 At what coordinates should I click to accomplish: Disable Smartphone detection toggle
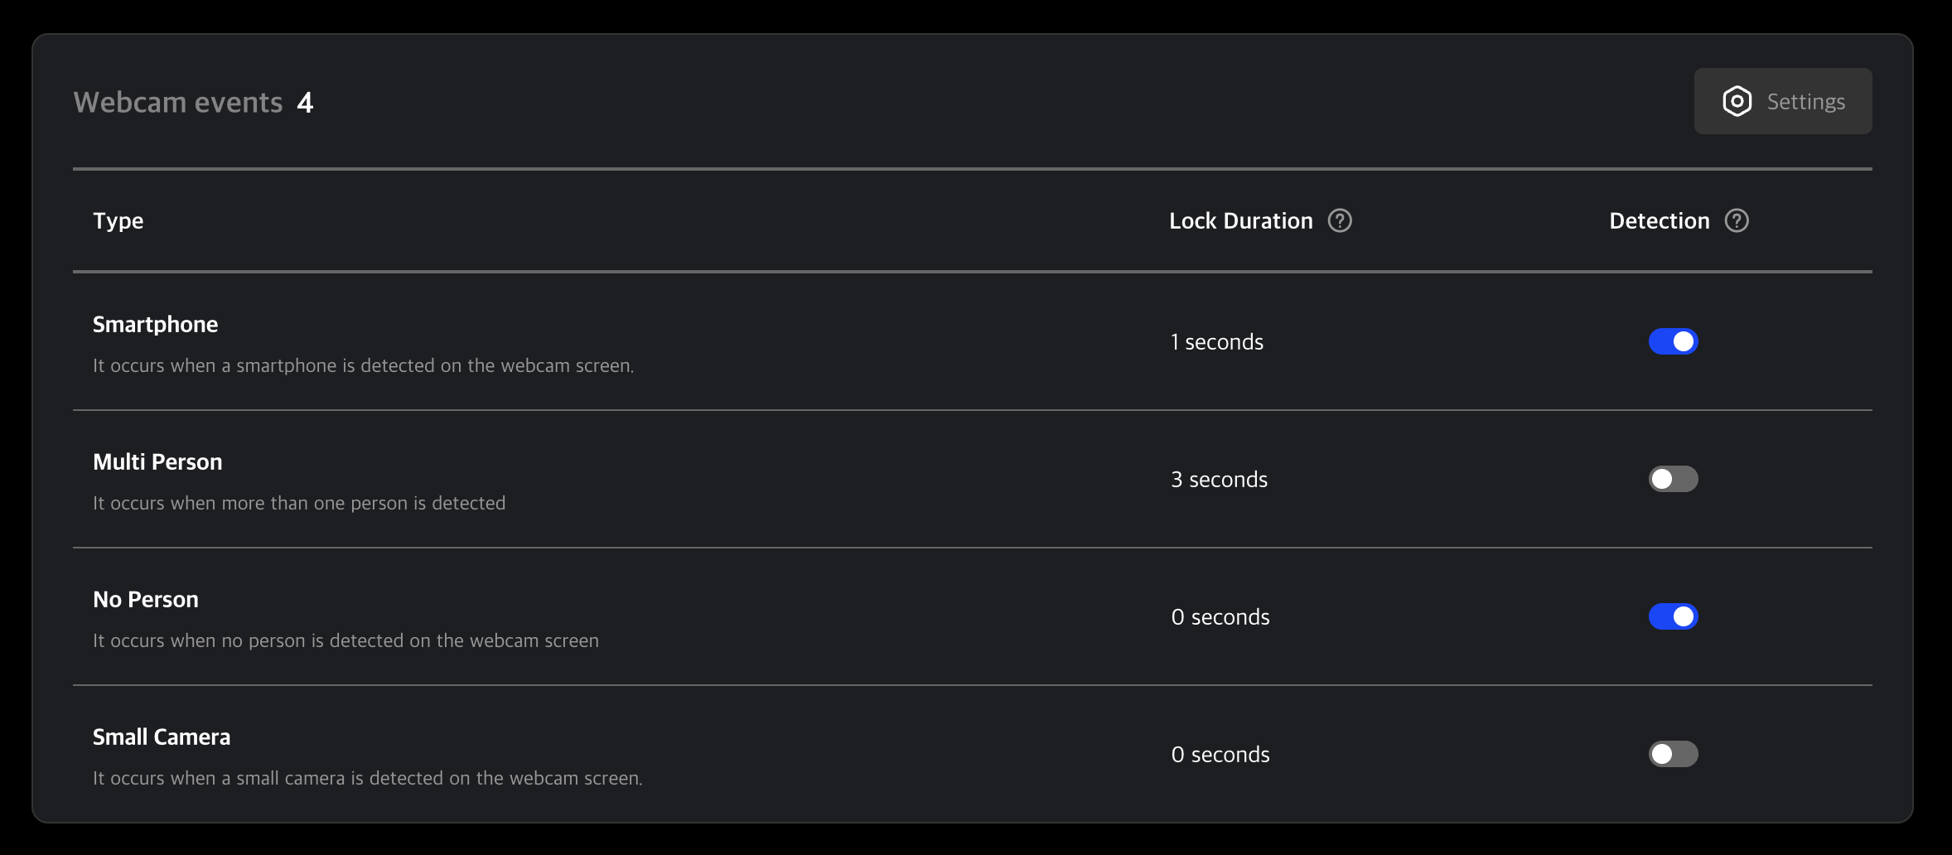pos(1673,341)
